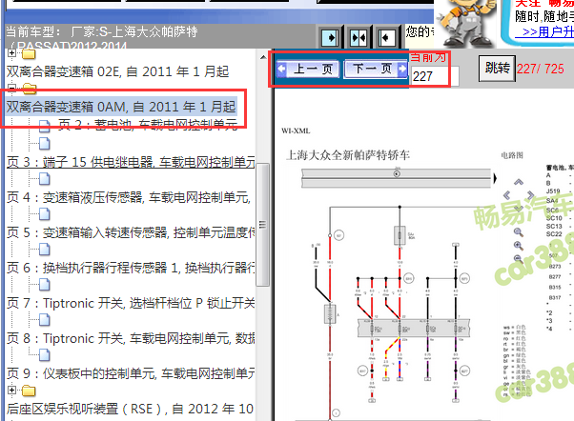Screen dimensions: 574x421
Task: Open 页 7 : Tiptronic 开关, 选档杆档位 P
Action: [x=131, y=303]
